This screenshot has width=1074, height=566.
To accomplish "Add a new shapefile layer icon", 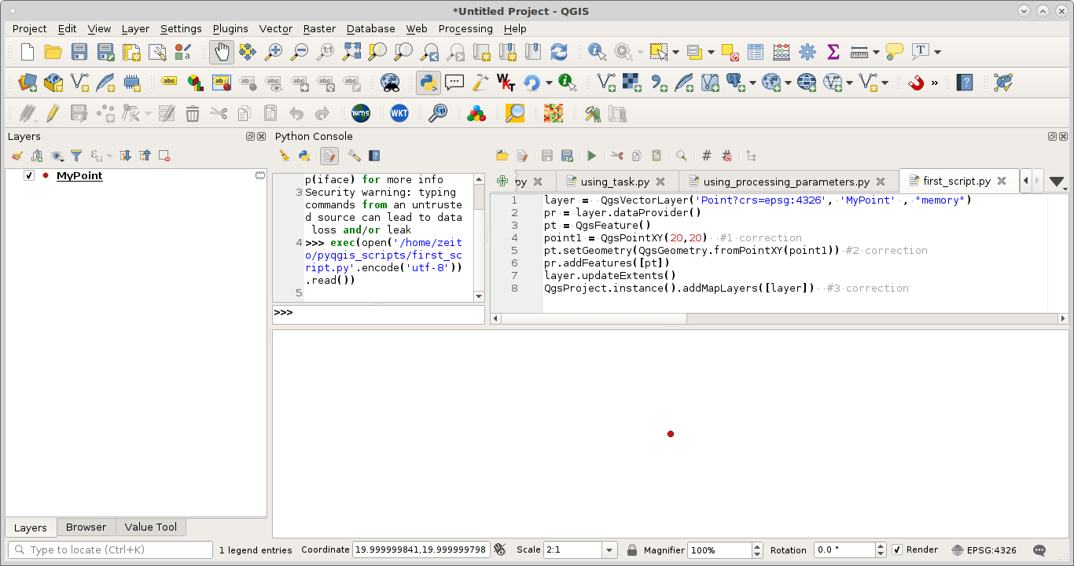I will pos(79,83).
